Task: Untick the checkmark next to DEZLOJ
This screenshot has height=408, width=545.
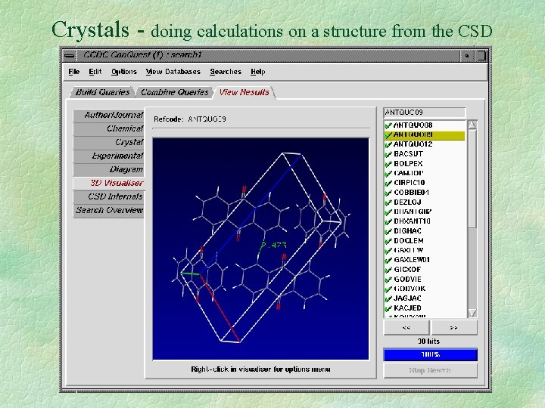Action: 388,202
